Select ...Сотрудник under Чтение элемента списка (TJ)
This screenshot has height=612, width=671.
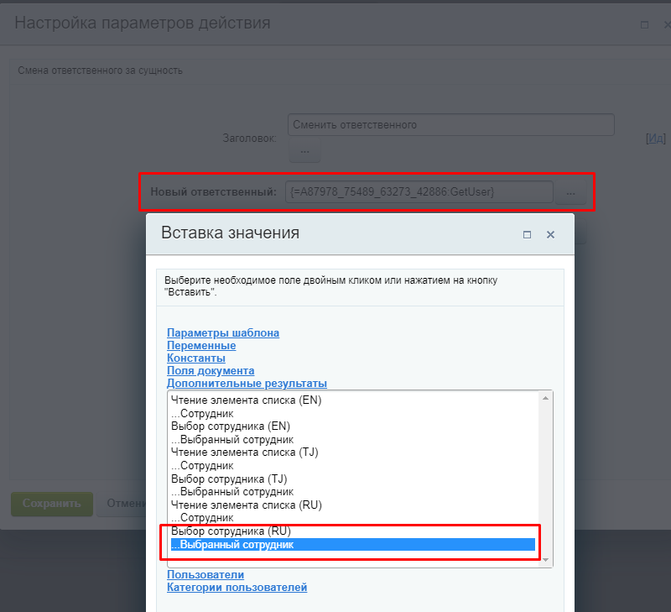[353, 466]
